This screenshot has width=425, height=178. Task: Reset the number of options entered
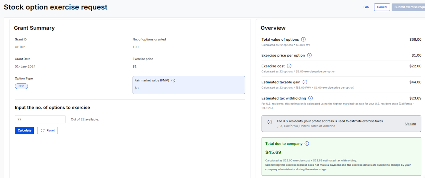pos(47,130)
